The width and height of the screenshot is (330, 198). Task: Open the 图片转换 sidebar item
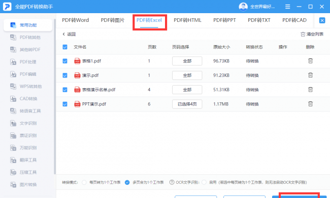[x=23, y=184]
